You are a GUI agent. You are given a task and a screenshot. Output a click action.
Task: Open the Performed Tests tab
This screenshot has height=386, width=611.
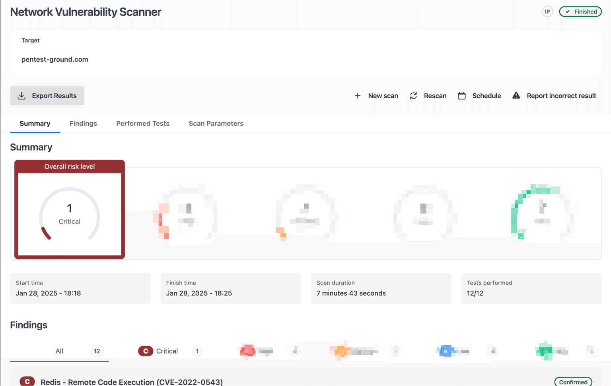pyautogui.click(x=143, y=124)
